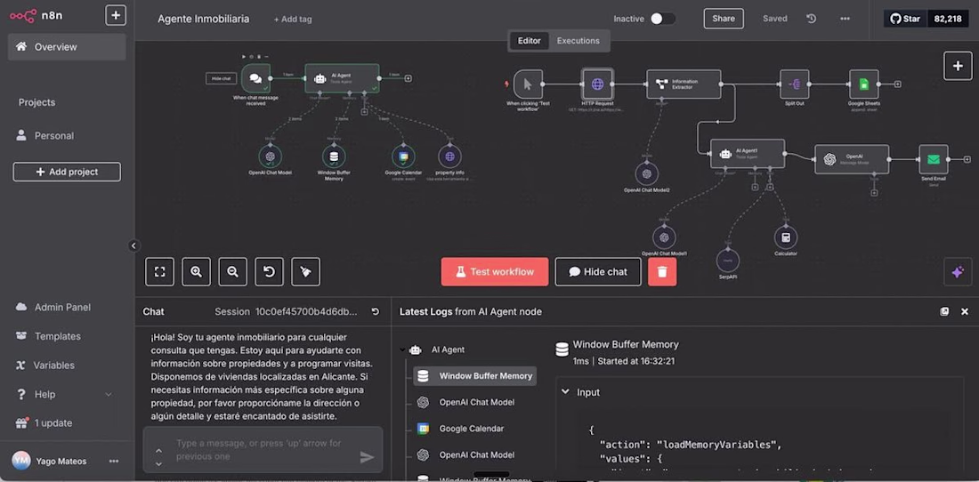Open the AI assistant sparkle button

point(958,272)
